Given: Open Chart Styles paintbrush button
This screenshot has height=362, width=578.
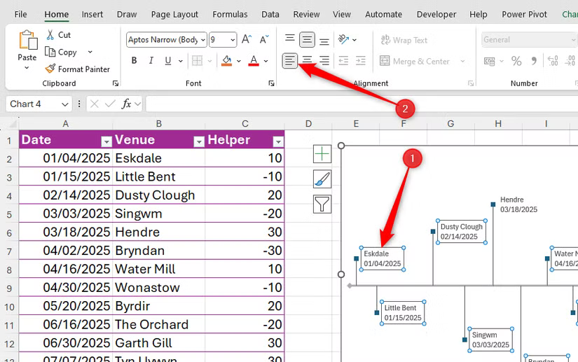Looking at the screenshot, I should pyautogui.click(x=322, y=179).
